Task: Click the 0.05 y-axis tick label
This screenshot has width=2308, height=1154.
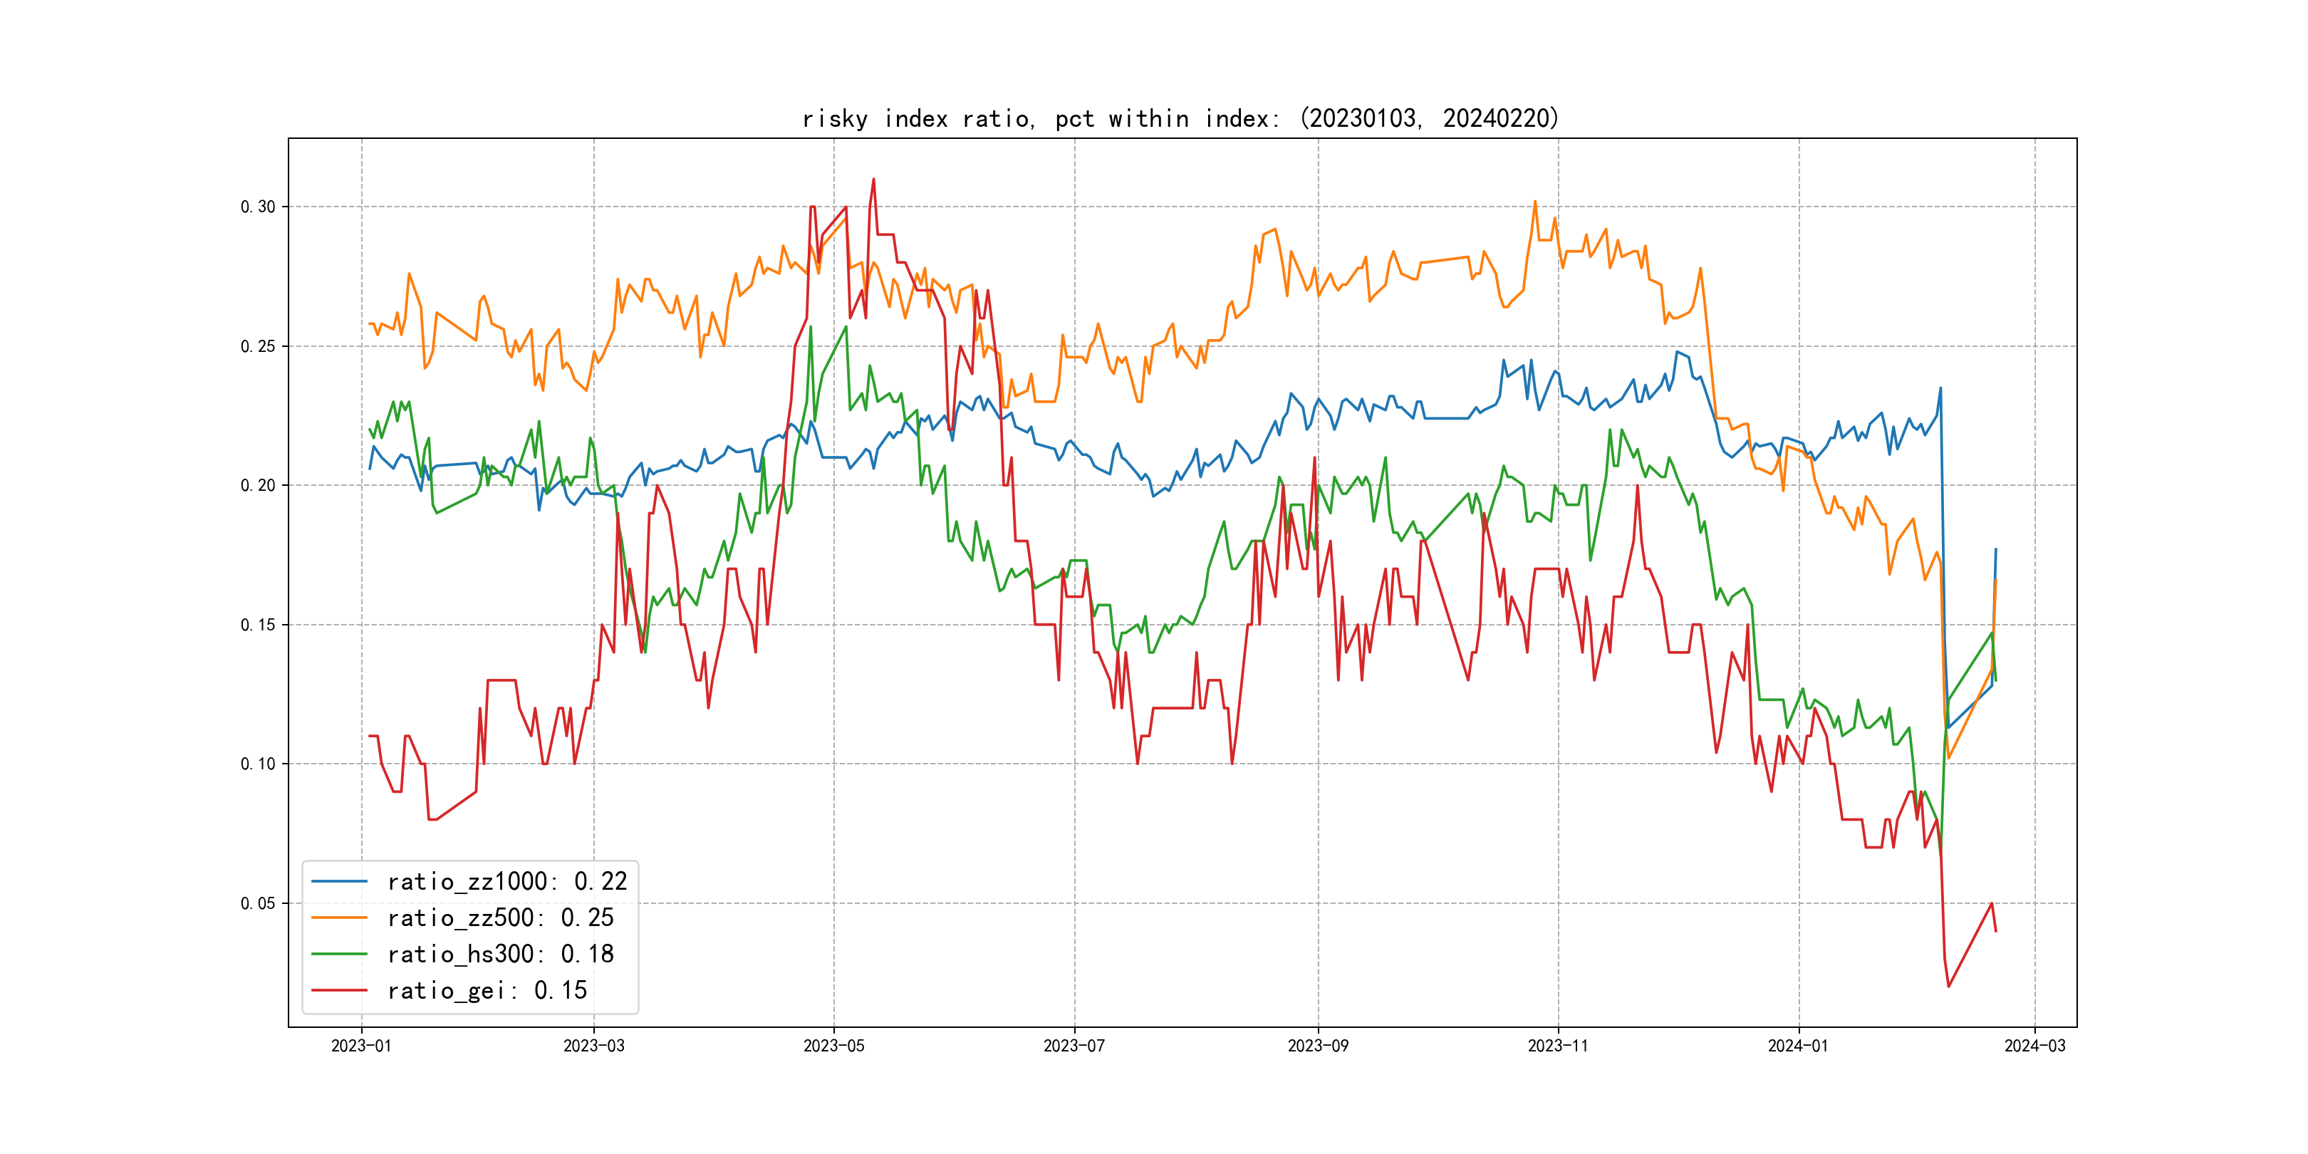Action: point(258,903)
